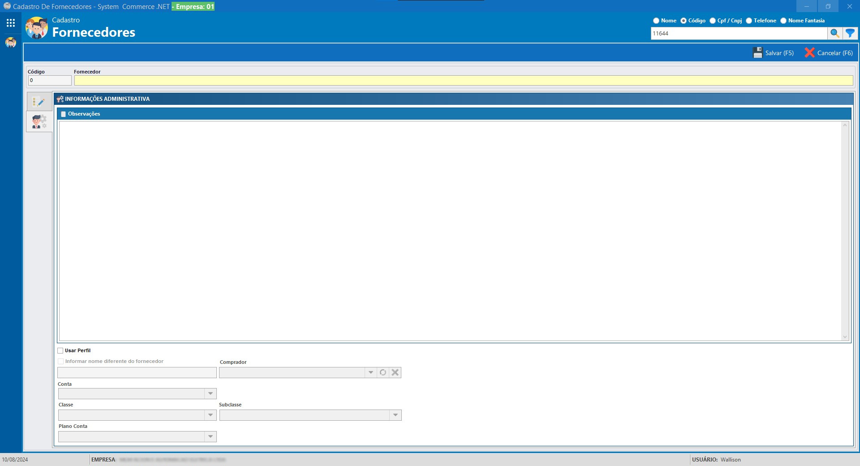
Task: Select the Cpf / Cnpj radio button
Action: point(713,21)
